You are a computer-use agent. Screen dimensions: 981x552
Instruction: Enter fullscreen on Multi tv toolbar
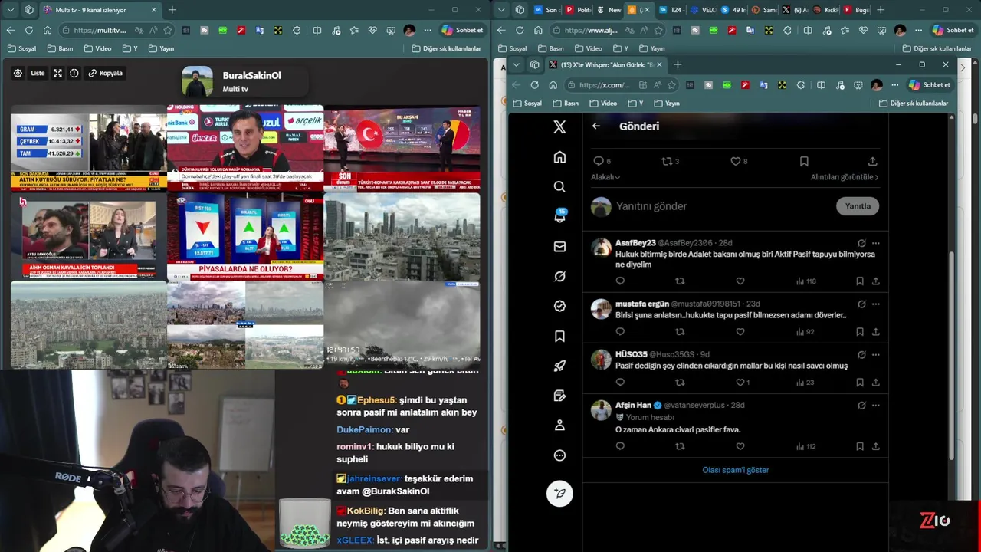point(57,73)
